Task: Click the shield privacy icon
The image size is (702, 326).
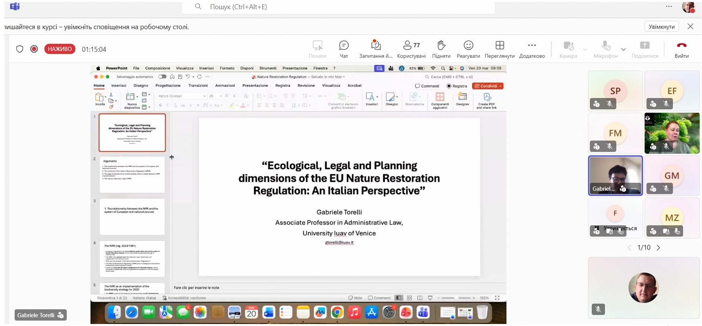Action: 20,49
